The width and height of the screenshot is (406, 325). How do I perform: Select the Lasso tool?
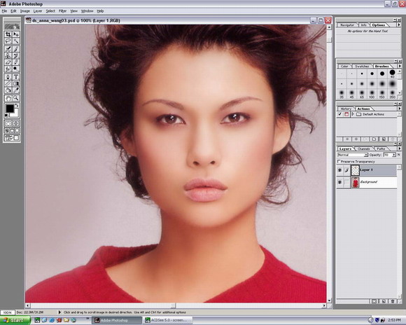8,41
